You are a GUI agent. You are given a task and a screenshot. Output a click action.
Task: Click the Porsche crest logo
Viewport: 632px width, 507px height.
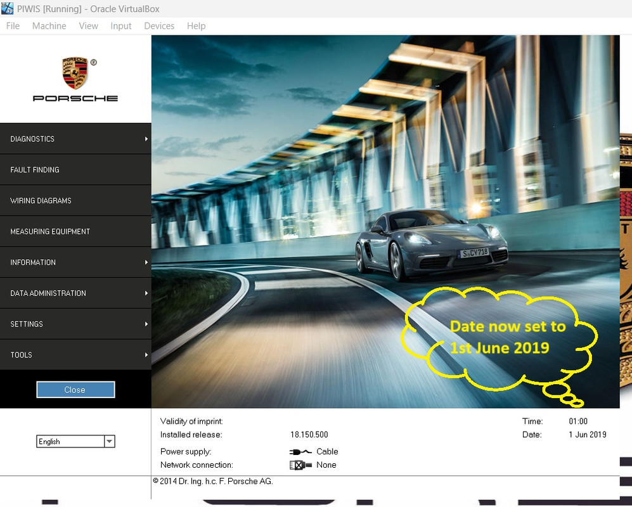[75, 73]
